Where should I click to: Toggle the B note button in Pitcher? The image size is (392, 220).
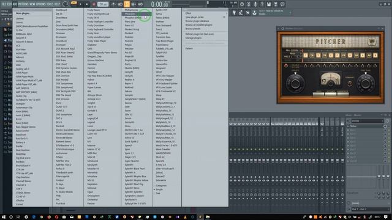point(375,56)
